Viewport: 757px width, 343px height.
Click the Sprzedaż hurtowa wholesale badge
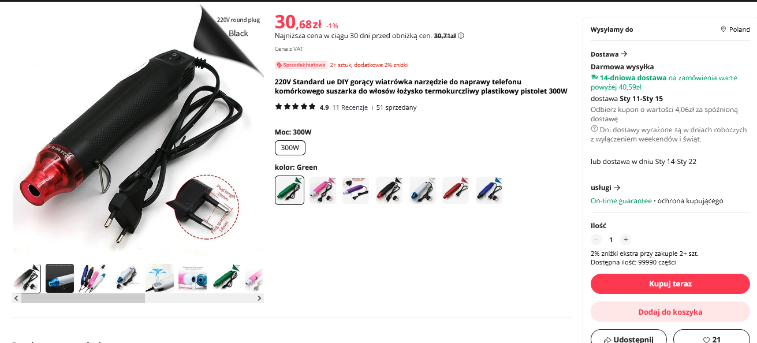coord(301,65)
